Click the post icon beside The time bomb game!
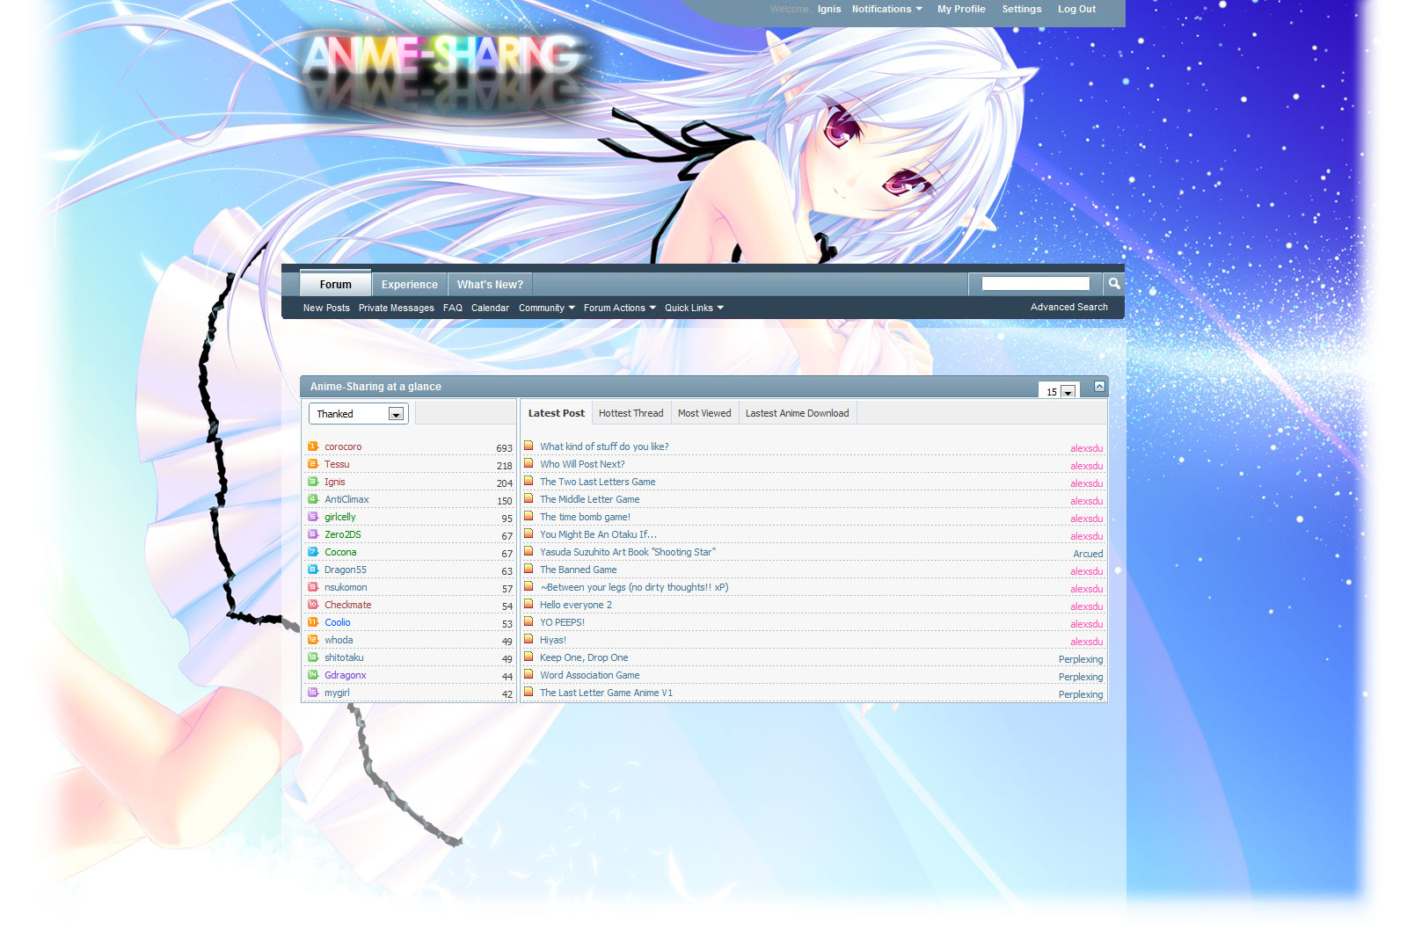The image size is (1407, 951). 529,516
